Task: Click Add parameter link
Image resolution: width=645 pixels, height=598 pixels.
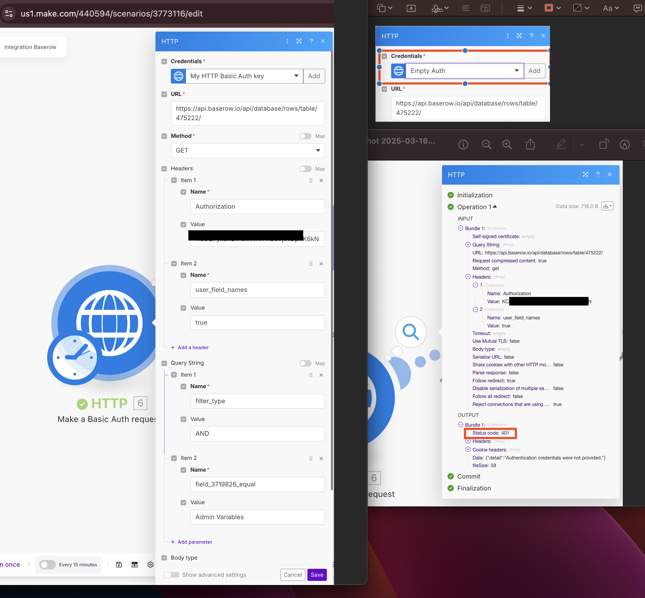Action: tap(191, 542)
